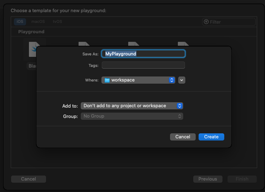This screenshot has height=192, width=265.
Task: Focus the Tags input field
Action: pos(143,65)
